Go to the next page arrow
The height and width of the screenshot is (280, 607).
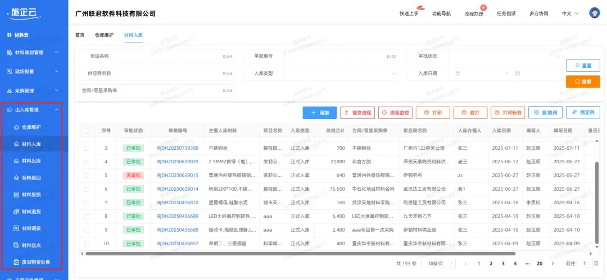[552, 263]
